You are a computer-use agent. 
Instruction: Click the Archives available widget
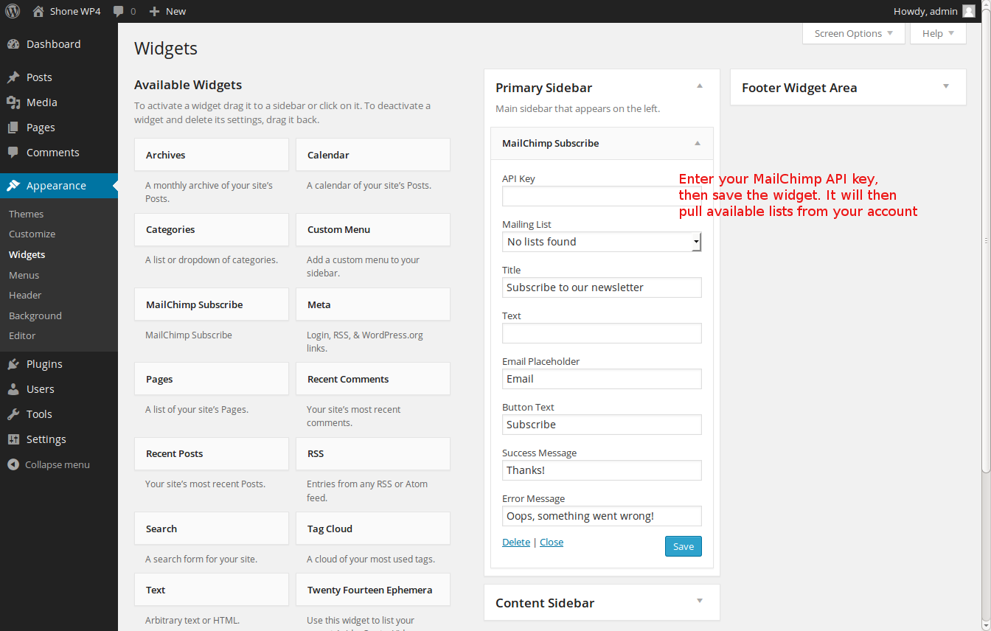pyautogui.click(x=212, y=155)
